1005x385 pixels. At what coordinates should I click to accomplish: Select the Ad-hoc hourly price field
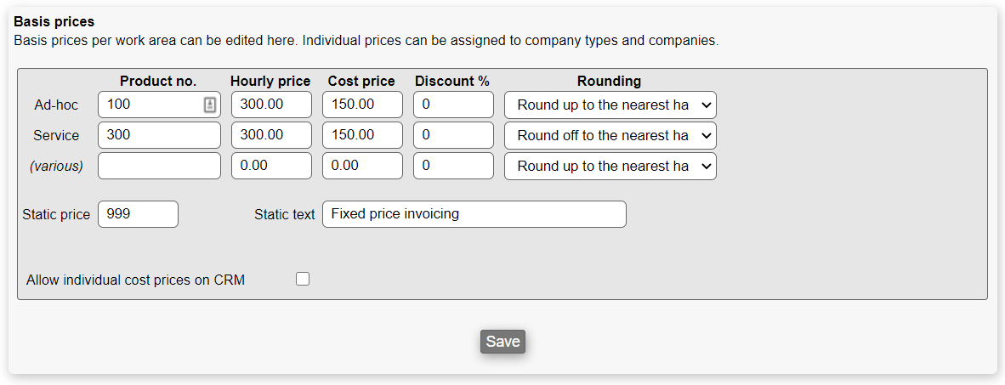point(271,105)
